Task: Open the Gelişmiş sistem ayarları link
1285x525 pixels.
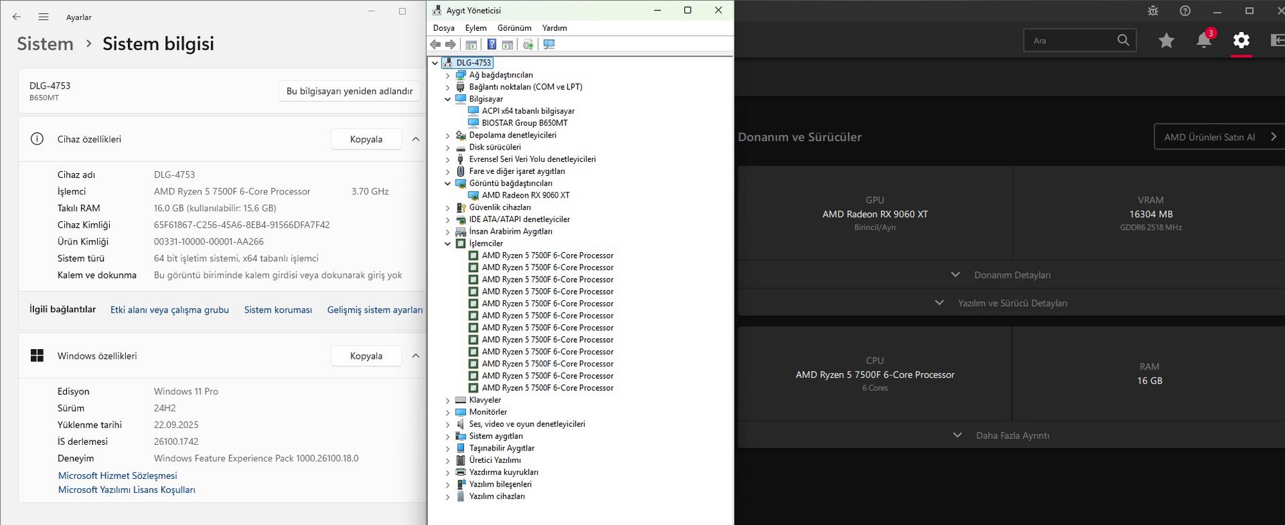Action: (x=375, y=310)
